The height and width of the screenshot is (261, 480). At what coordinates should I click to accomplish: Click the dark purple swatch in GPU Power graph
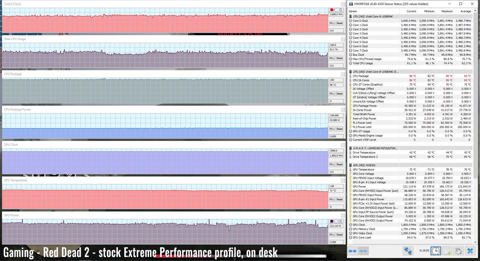pyautogui.click(x=332, y=221)
